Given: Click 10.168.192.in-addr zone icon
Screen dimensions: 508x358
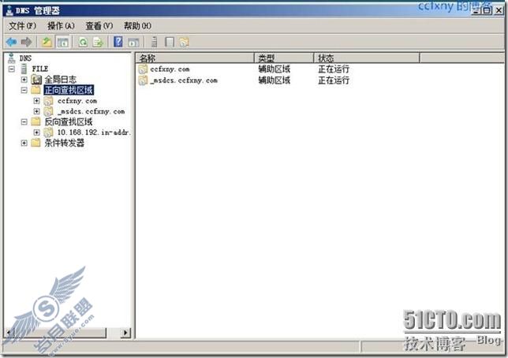Looking at the screenshot, I should [x=48, y=132].
